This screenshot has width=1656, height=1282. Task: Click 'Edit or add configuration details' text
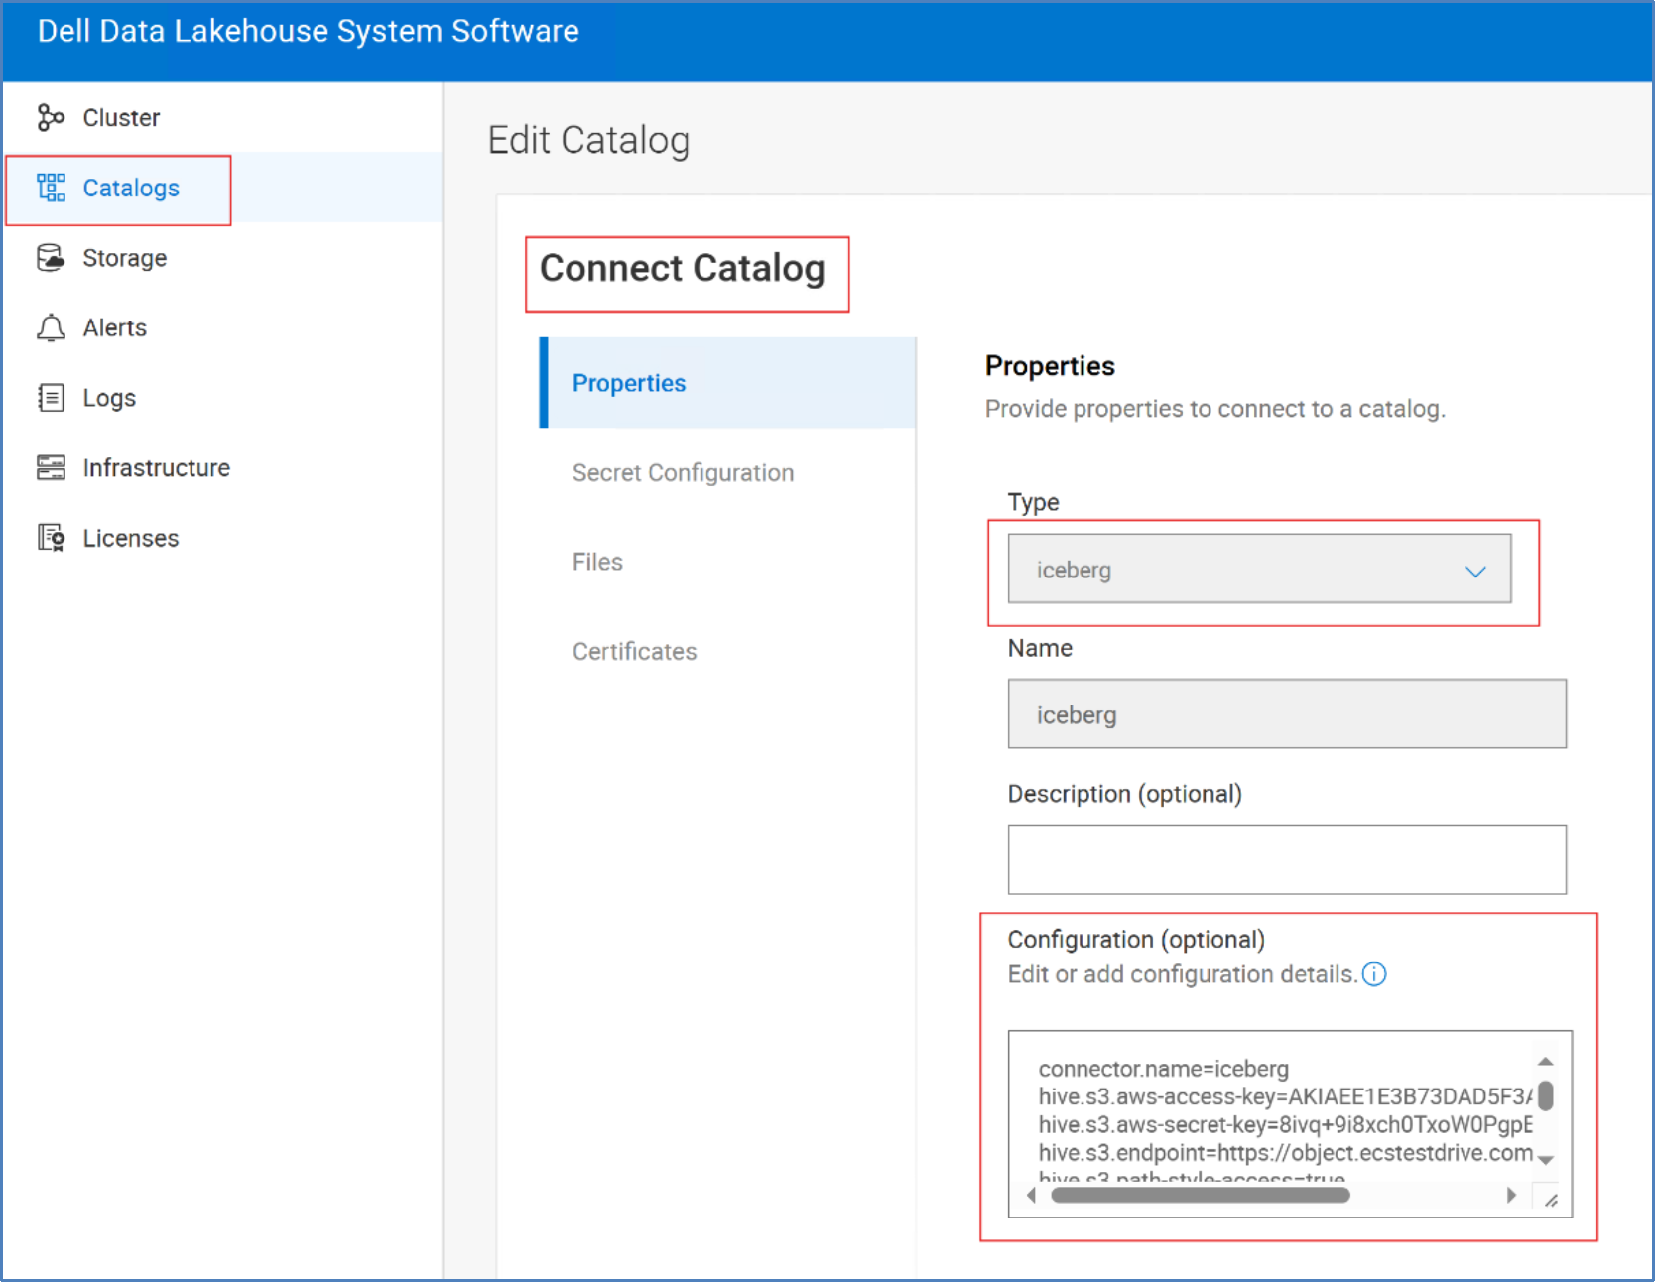pyautogui.click(x=1182, y=974)
